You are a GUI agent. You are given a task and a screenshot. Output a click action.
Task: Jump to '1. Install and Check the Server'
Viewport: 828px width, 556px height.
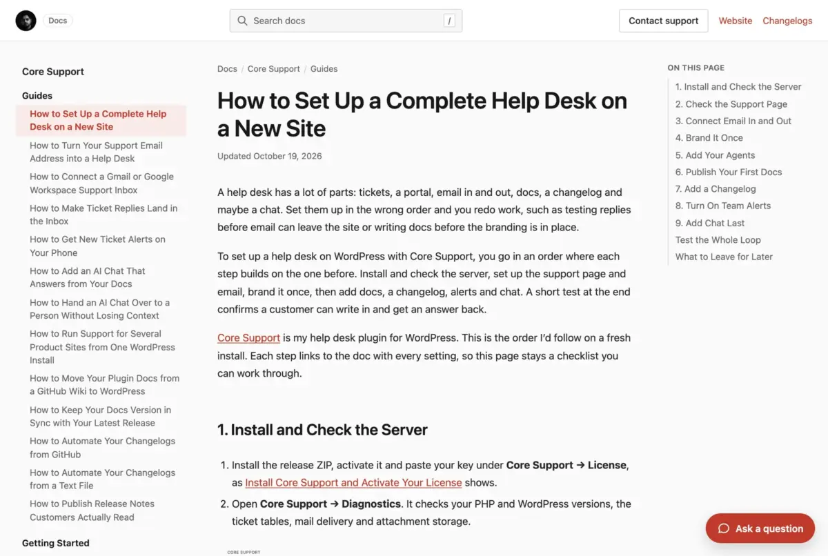coord(738,87)
